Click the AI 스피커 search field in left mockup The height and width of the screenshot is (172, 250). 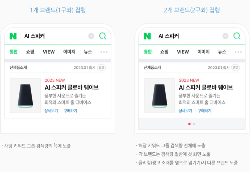tap(54, 36)
